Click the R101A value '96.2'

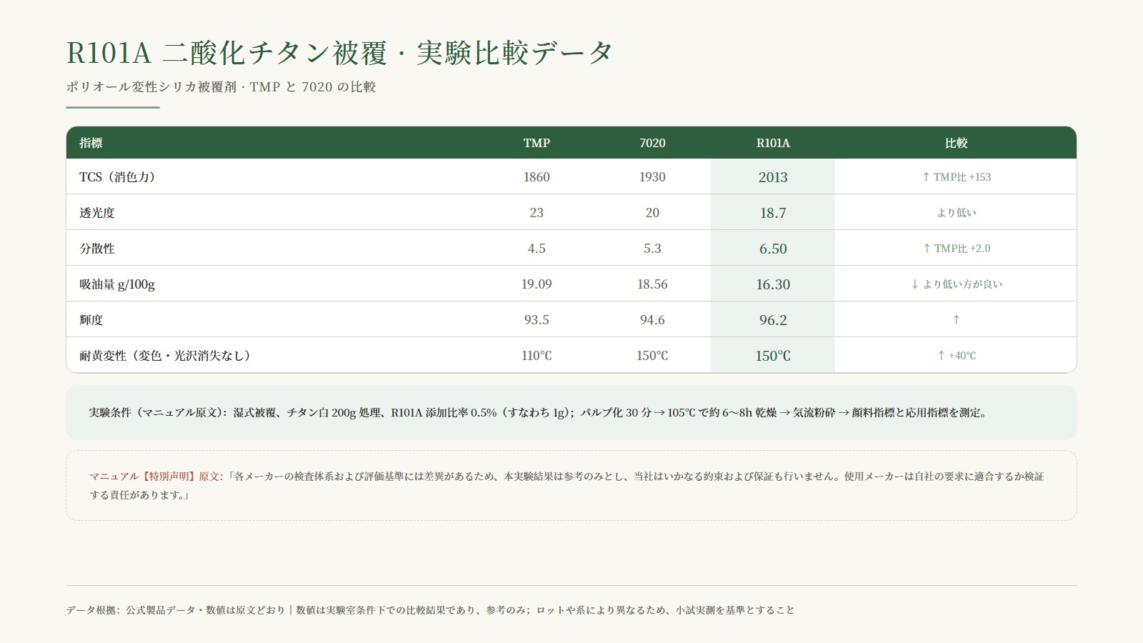tap(773, 320)
